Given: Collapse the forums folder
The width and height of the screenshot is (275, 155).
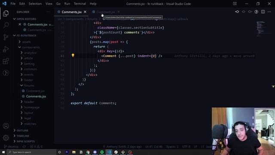Looking at the screenshot, I should [29, 85].
